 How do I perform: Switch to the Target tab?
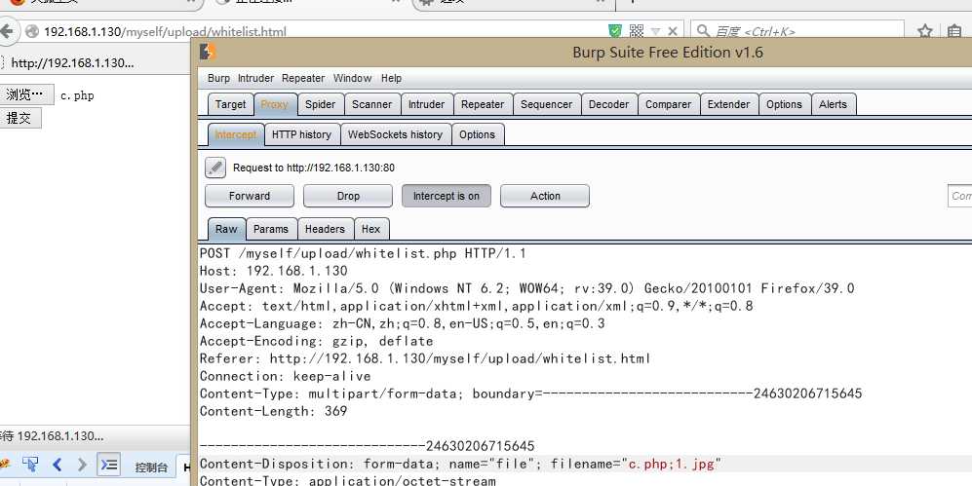coord(231,104)
